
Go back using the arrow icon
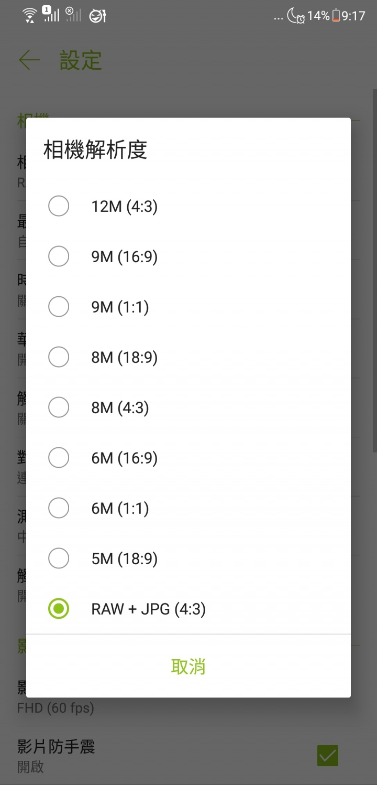[29, 60]
